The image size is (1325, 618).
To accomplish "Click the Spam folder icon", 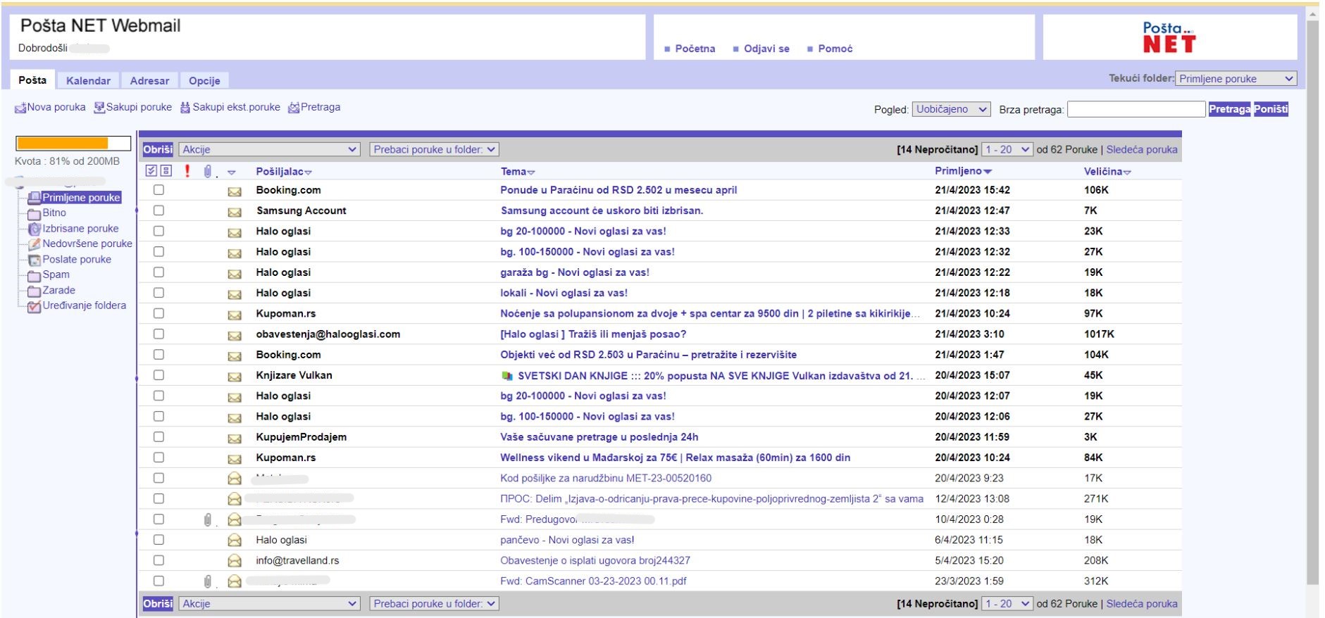I will point(34,275).
